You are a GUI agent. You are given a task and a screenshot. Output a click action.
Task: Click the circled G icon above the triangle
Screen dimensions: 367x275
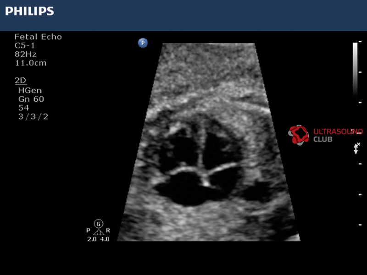99,224
